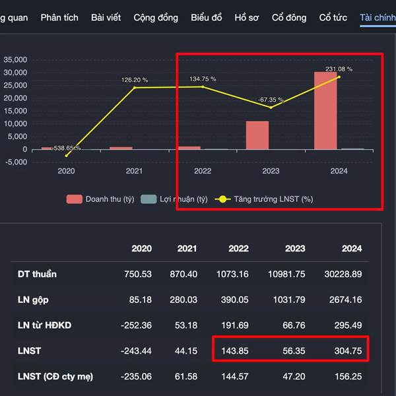Screen dimensions: 396x396
Task: Click LNST 2024 value 304.75
Action: [348, 351]
